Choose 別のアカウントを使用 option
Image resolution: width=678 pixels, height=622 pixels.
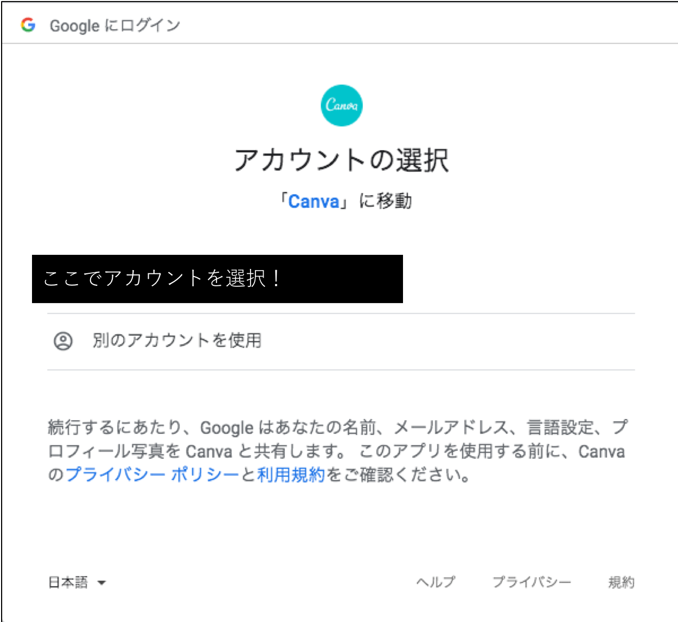(x=341, y=342)
